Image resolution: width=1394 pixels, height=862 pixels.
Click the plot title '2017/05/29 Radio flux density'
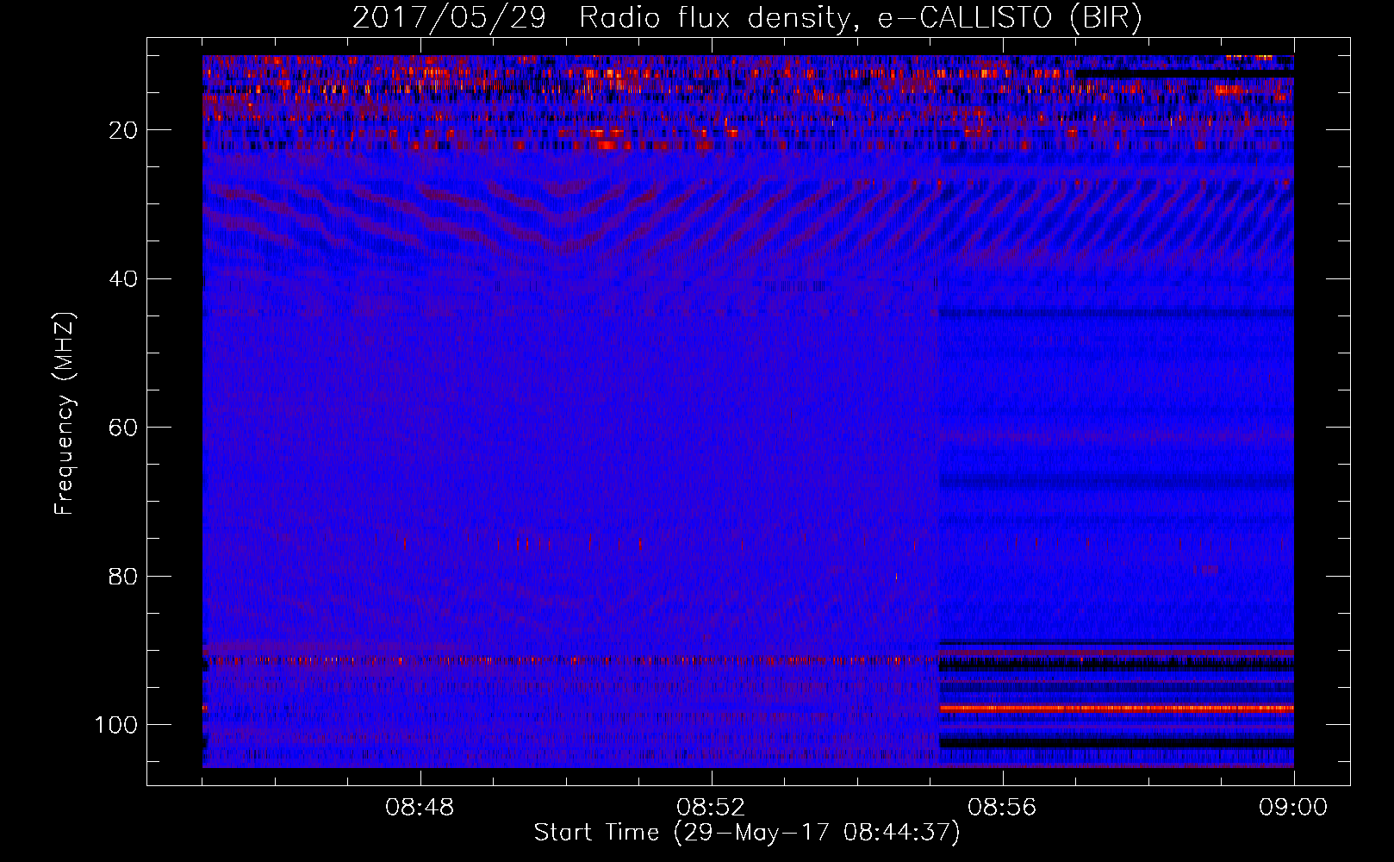pos(748,18)
